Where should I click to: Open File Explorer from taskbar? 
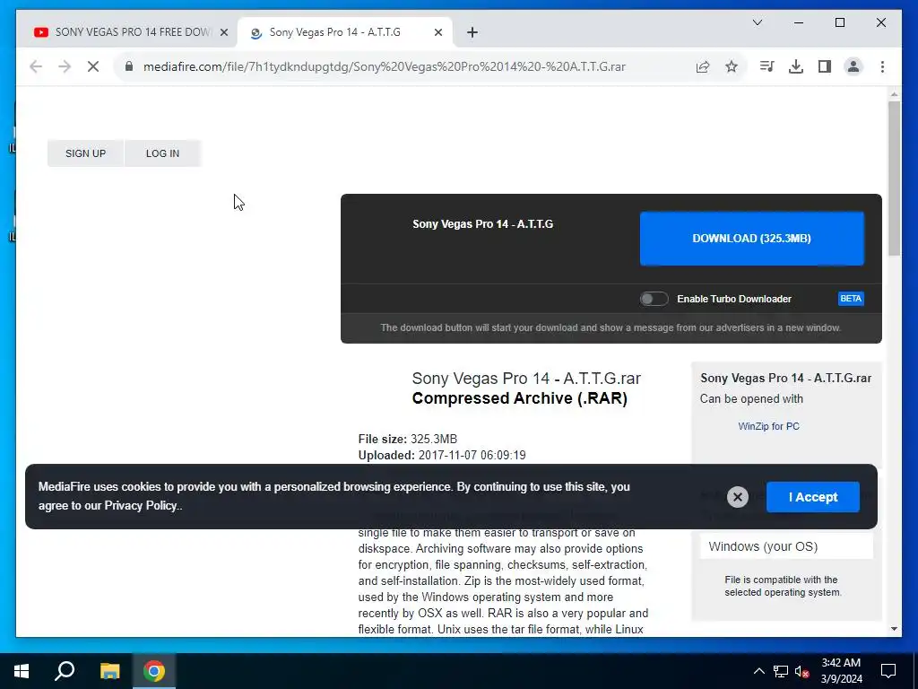click(109, 671)
